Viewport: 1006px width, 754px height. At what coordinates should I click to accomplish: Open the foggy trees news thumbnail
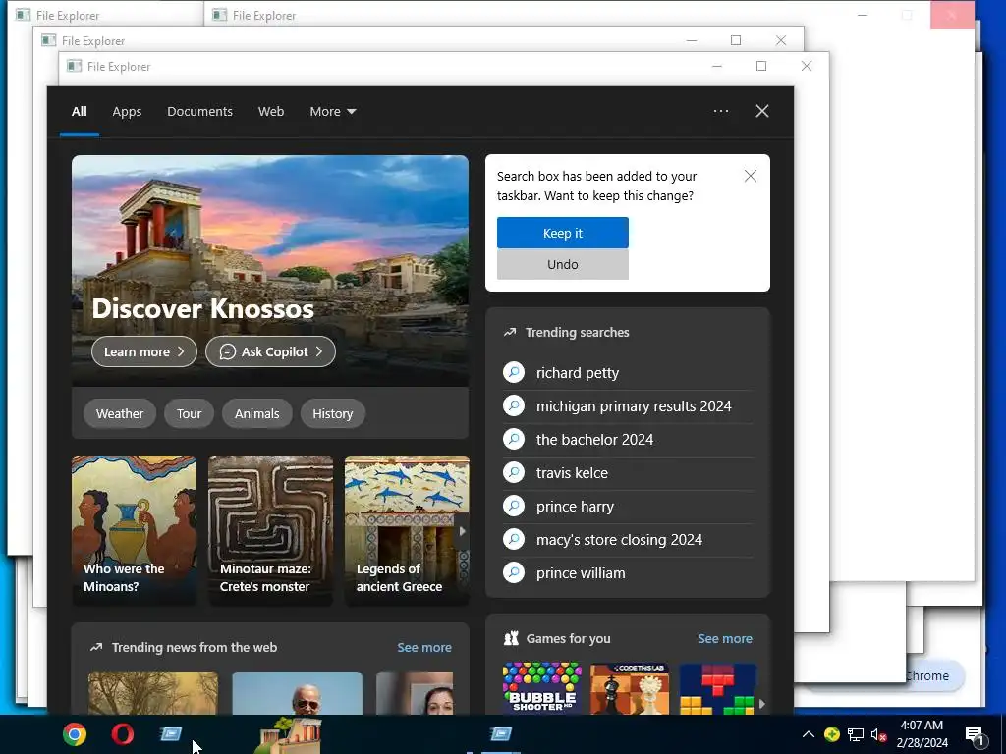[x=152, y=693]
